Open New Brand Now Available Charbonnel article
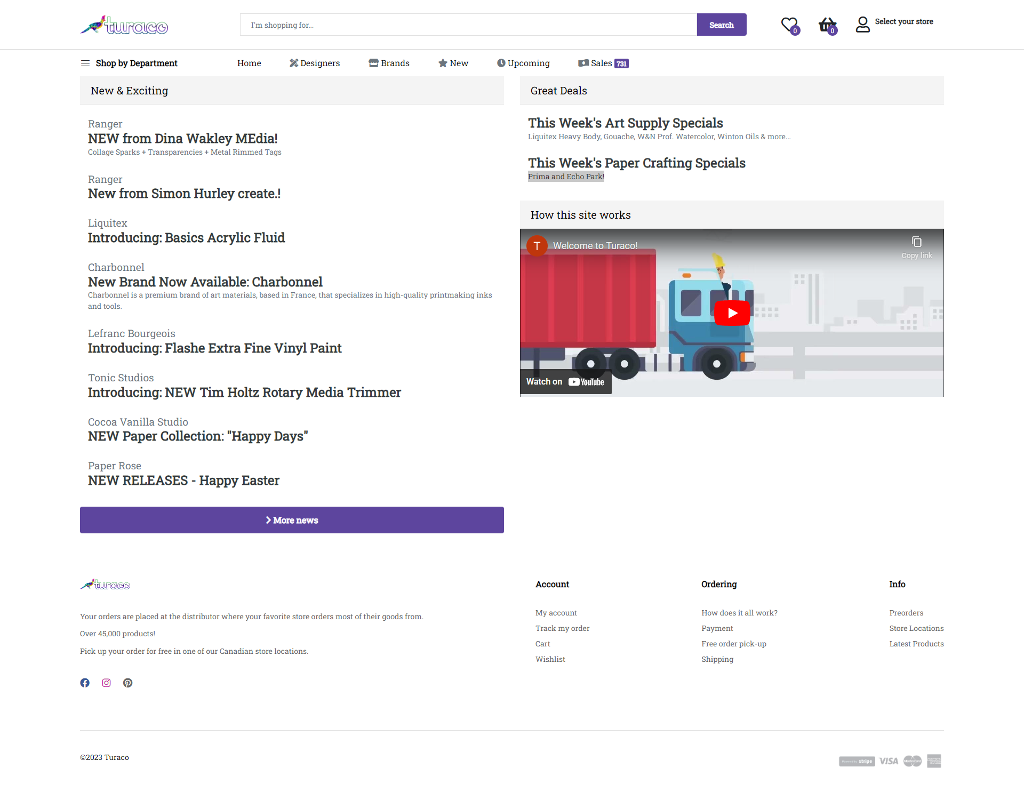Screen dimensions: 1024x792 (205, 282)
